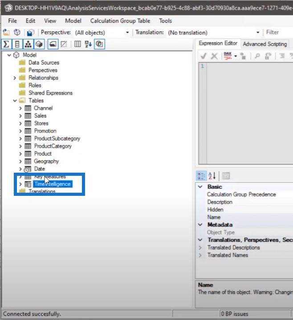This screenshot has height=320, width=293.
Task: Switch property grid to categorized view
Action: pos(201,176)
